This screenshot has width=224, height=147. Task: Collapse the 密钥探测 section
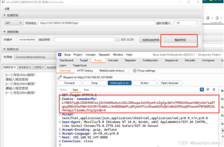click(x=5, y=32)
